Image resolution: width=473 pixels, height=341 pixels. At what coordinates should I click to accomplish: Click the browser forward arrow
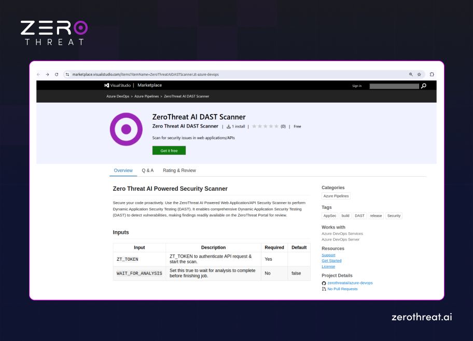click(47, 75)
